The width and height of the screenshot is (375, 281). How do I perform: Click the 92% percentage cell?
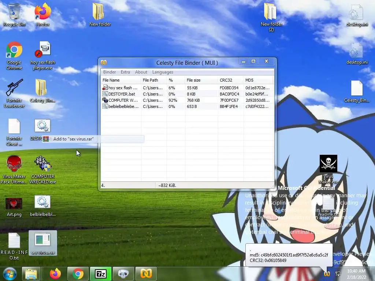click(173, 100)
